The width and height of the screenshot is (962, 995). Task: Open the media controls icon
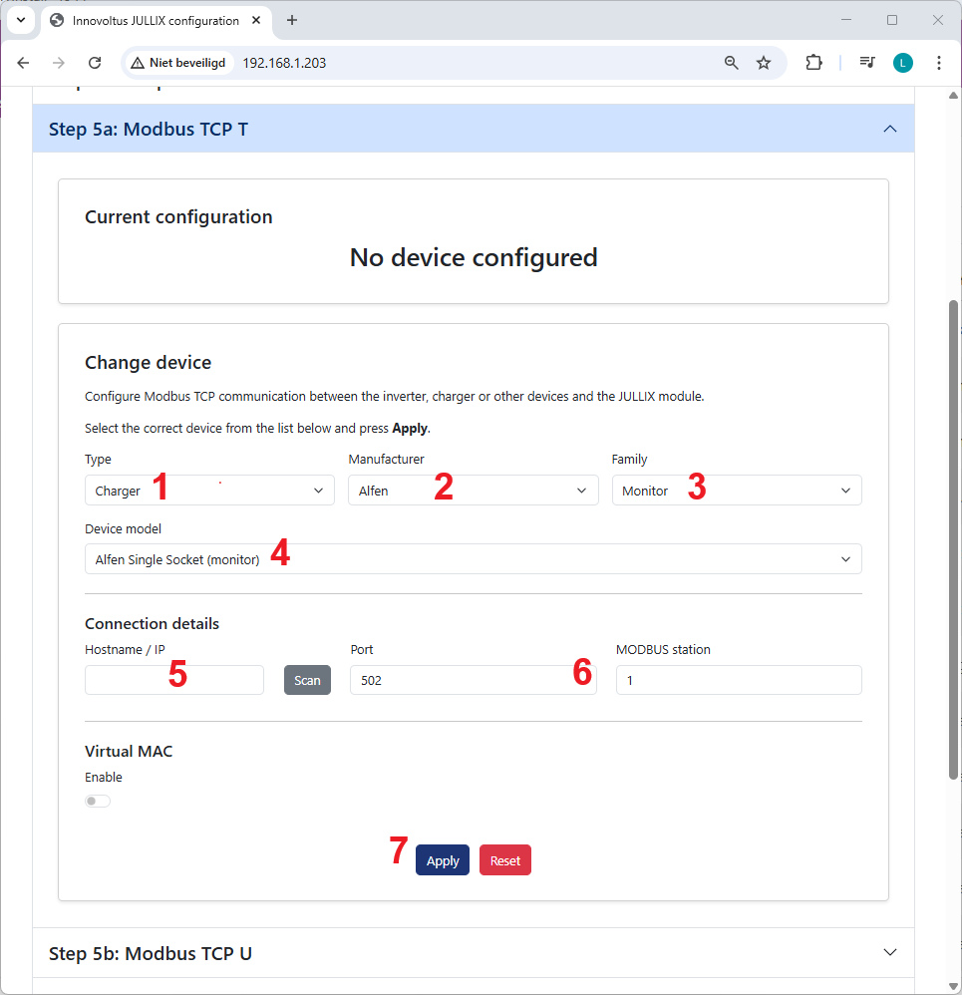click(867, 63)
